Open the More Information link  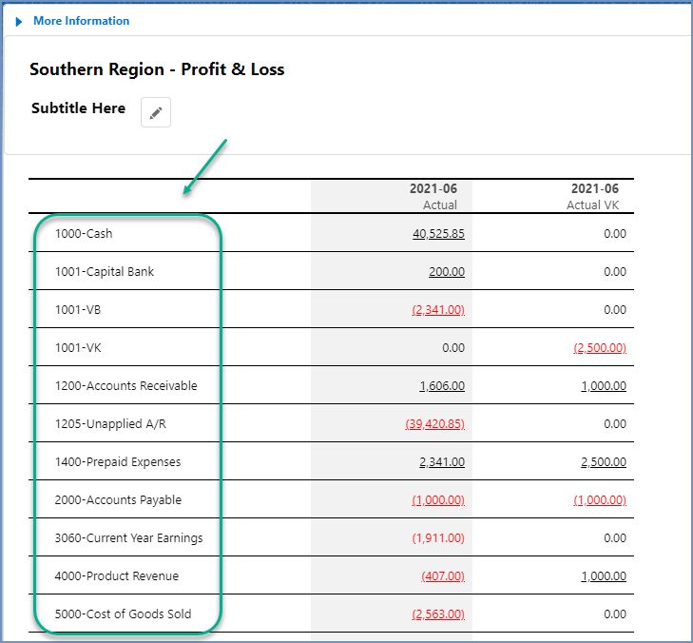pyautogui.click(x=82, y=21)
